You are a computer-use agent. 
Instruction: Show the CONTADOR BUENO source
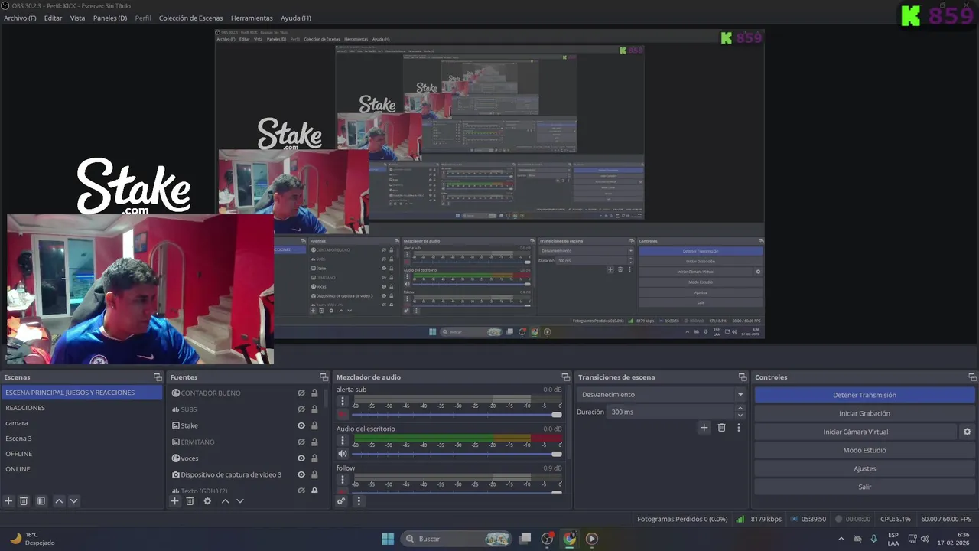(x=301, y=393)
